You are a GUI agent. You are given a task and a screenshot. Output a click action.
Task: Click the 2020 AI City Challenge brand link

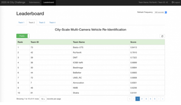(13, 2)
